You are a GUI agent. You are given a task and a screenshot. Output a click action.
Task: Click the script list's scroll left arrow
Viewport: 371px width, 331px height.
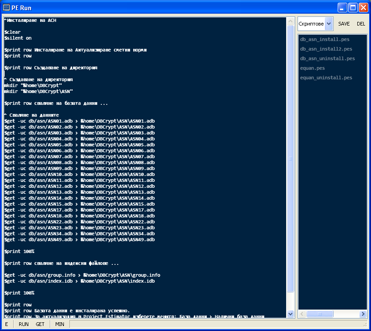(302, 314)
